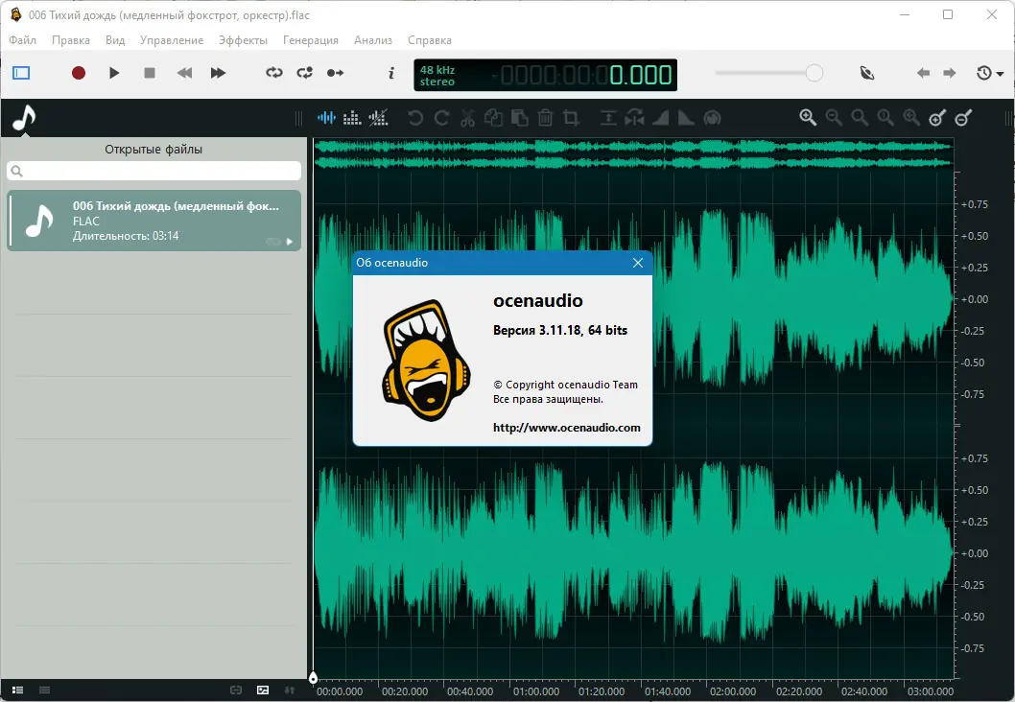This screenshot has width=1015, height=702.
Task: Switch to detailed list view icon at bottom-left
Action: pyautogui.click(x=18, y=690)
